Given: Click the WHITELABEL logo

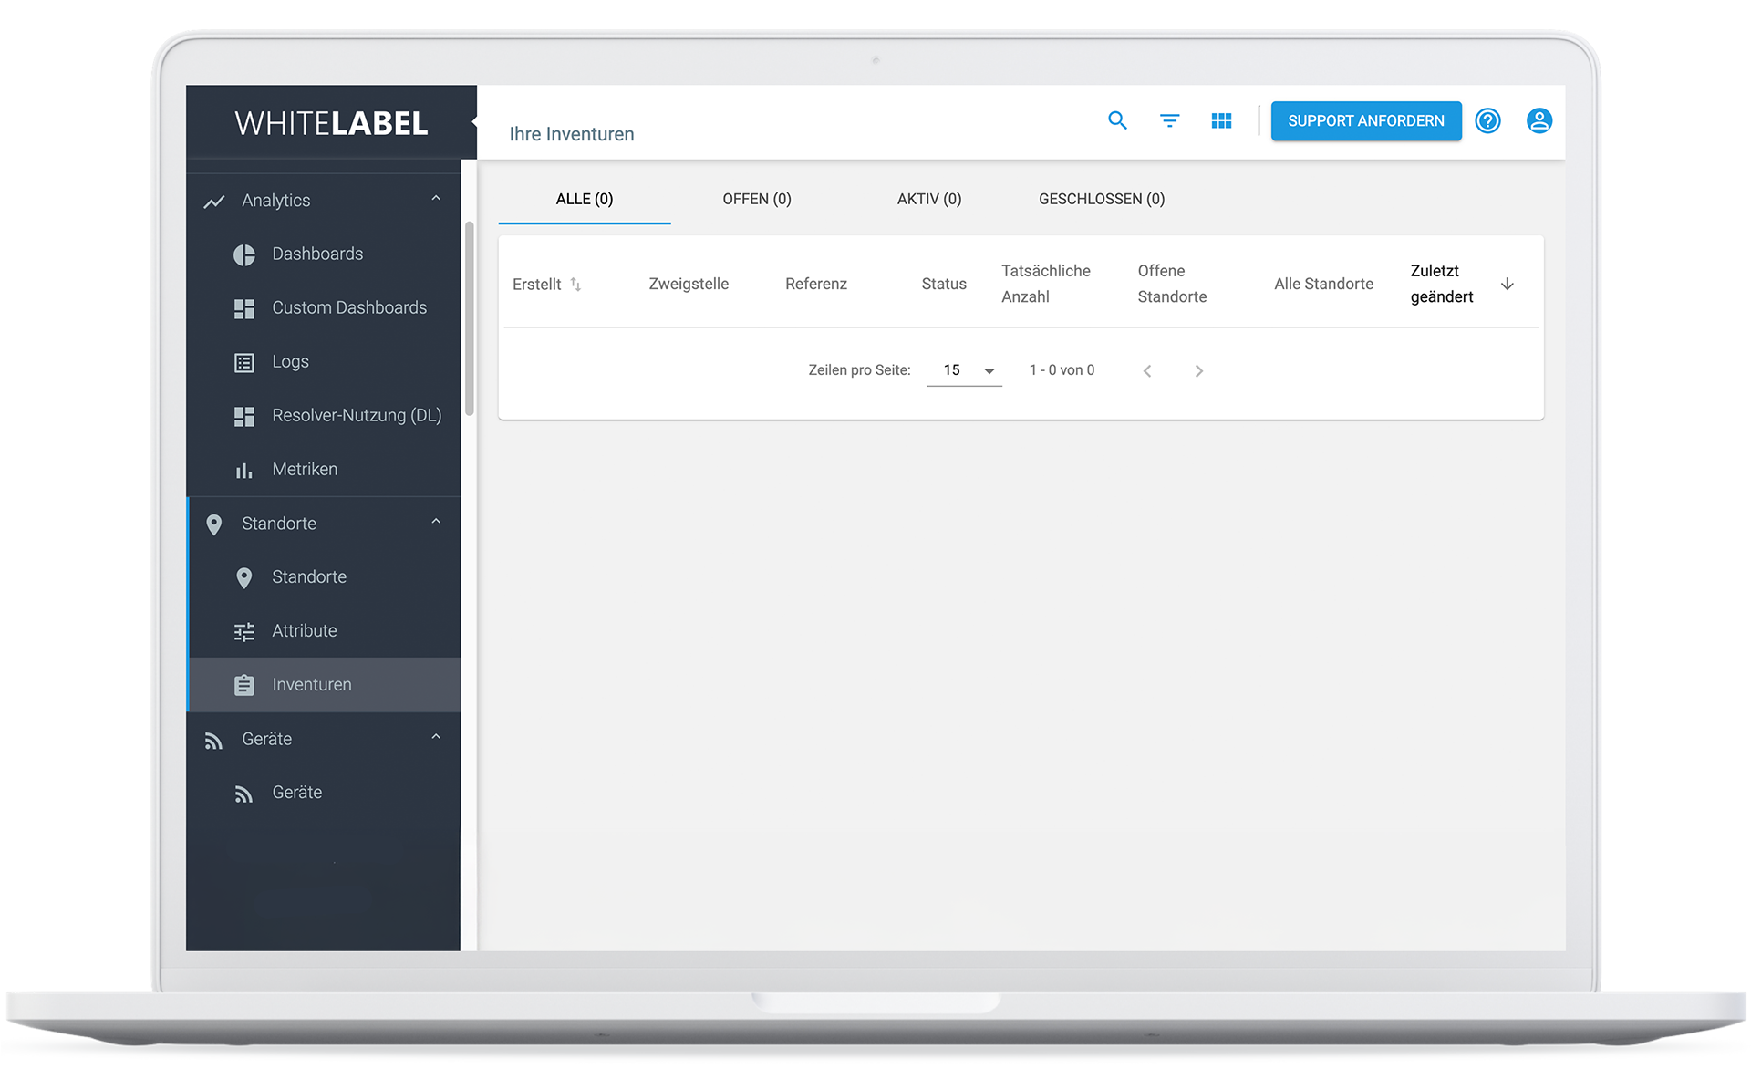Looking at the screenshot, I should [x=331, y=123].
